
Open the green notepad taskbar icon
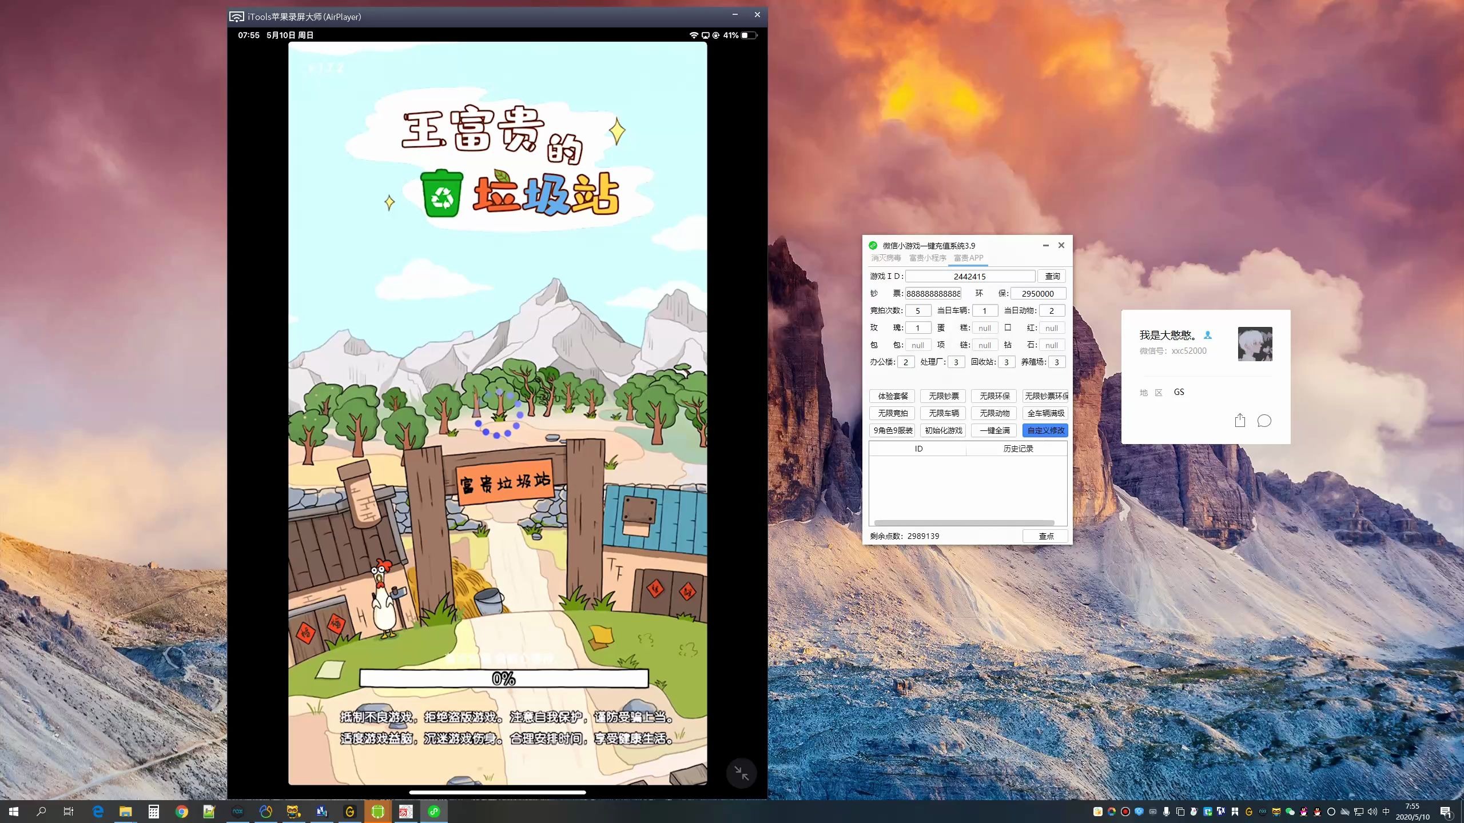[x=209, y=812]
